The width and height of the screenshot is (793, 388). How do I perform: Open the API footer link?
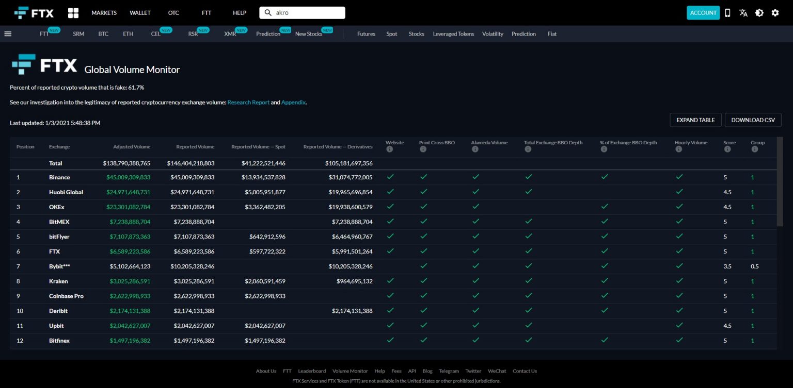(x=412, y=371)
